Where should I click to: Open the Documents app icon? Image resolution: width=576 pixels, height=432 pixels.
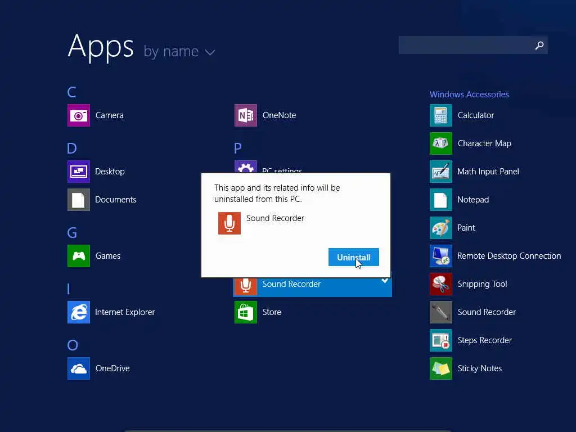click(x=79, y=200)
